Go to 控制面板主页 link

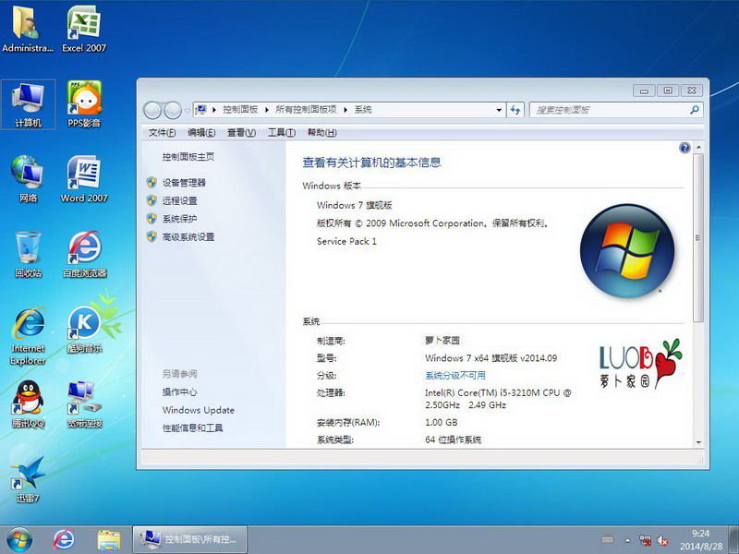[188, 157]
